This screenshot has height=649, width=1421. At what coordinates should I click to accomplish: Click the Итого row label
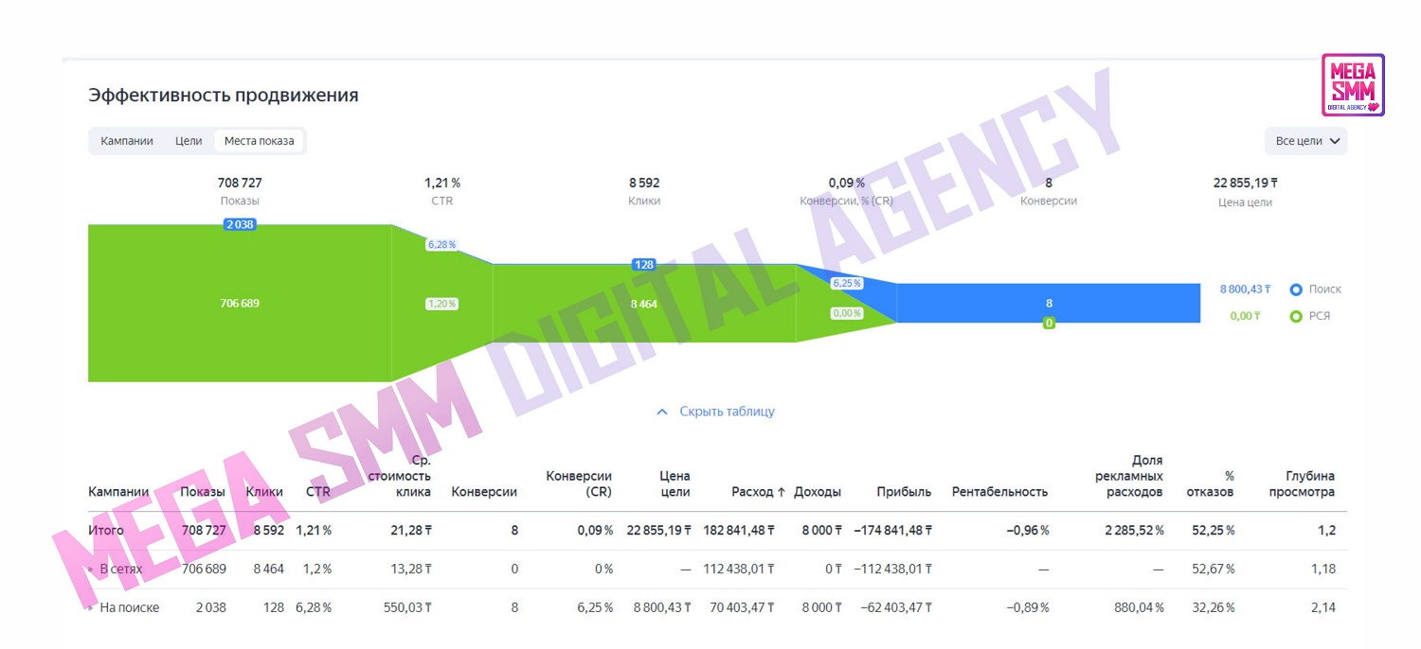[106, 531]
